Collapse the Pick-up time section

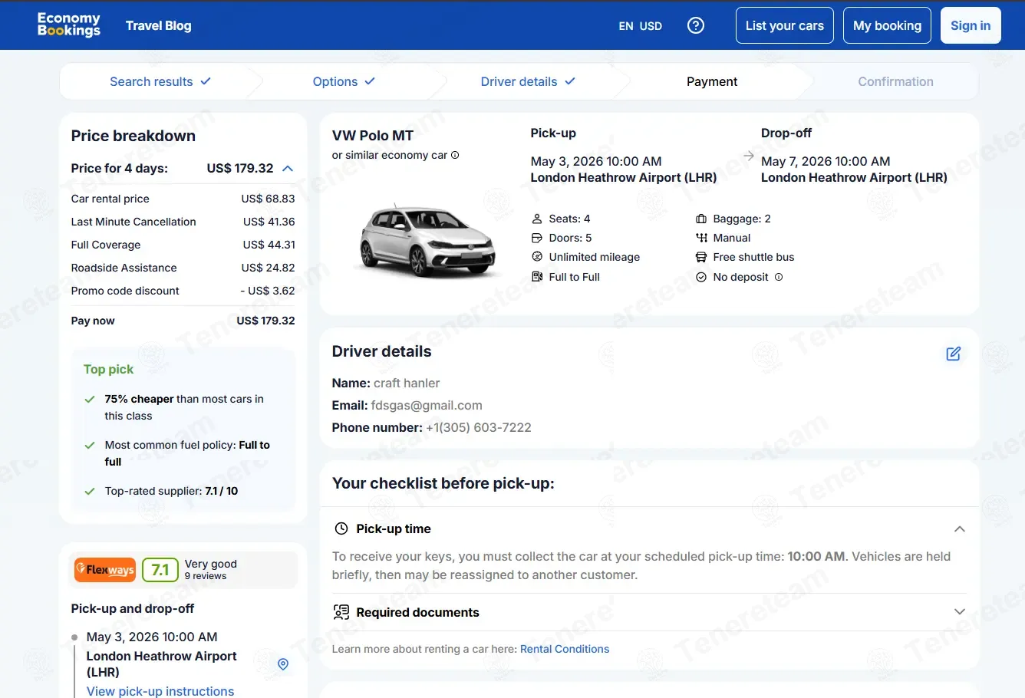pyautogui.click(x=959, y=528)
